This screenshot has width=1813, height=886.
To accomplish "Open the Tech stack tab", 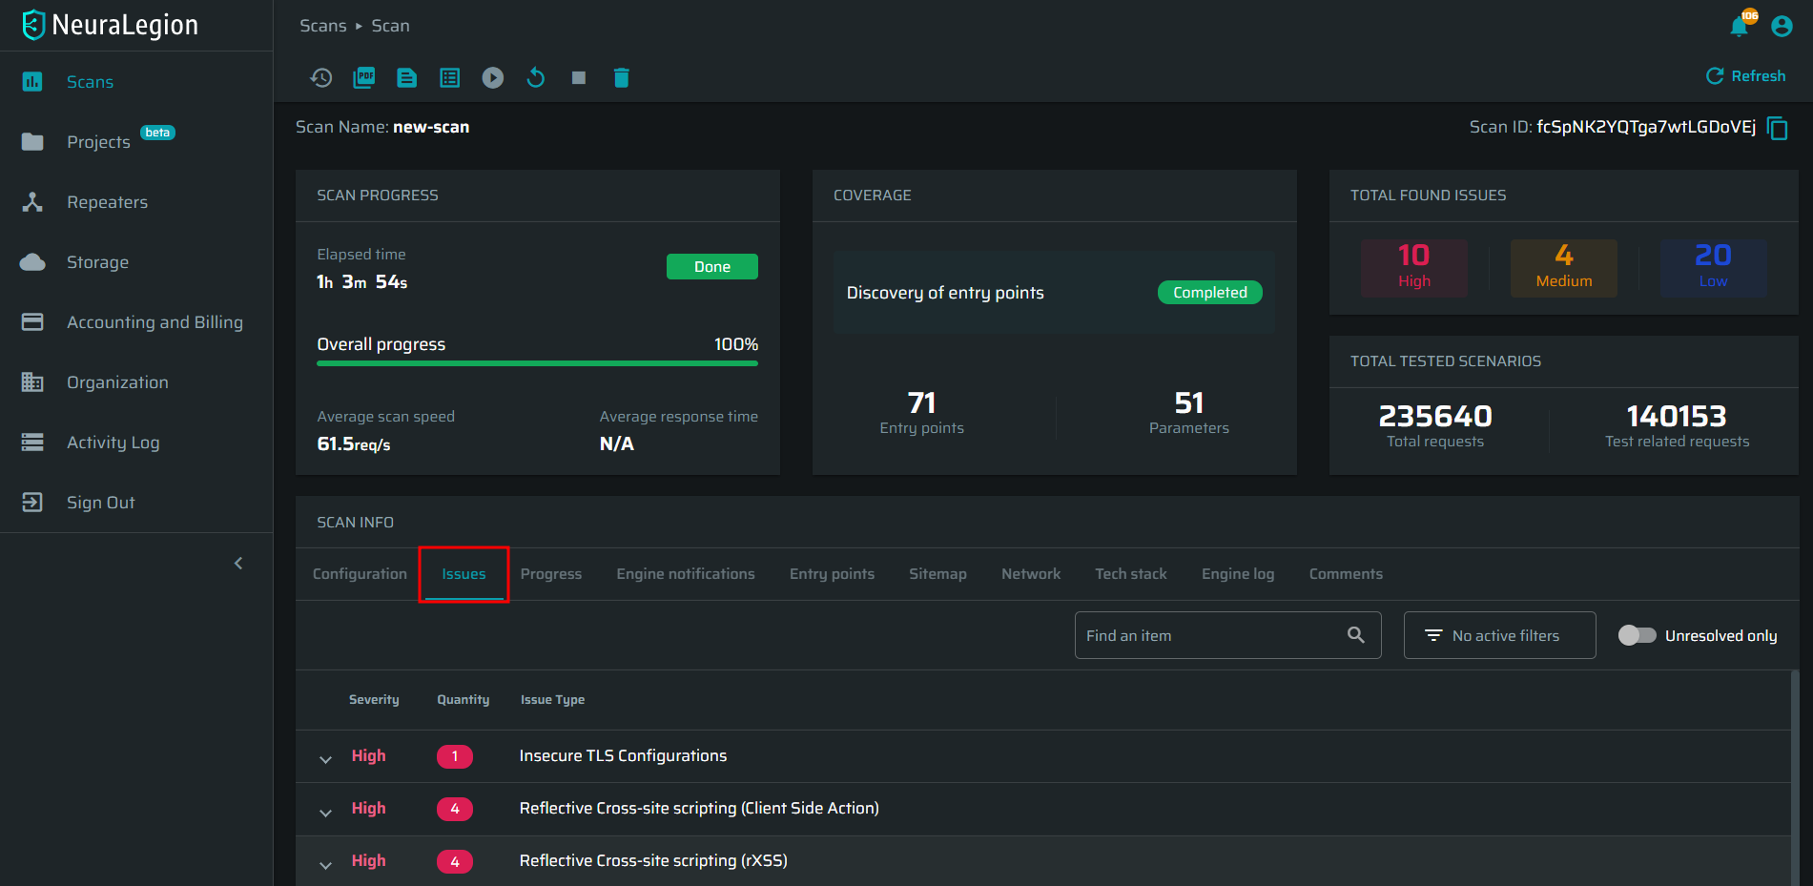I will click(x=1131, y=574).
